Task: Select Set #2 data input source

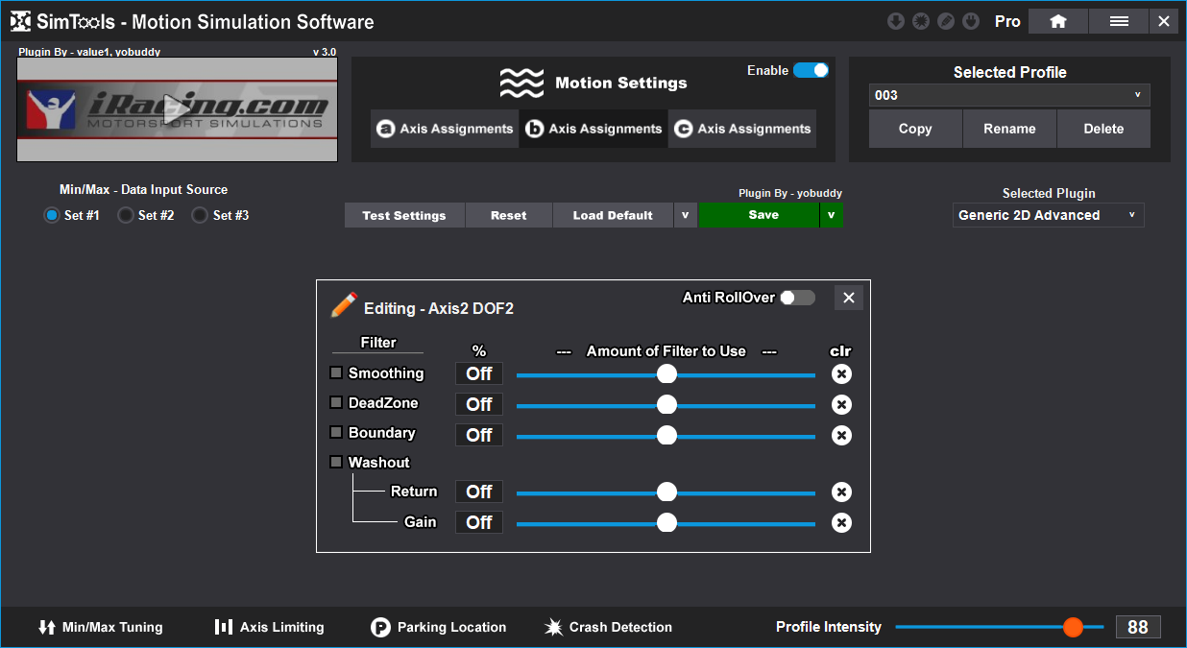Action: (x=125, y=215)
